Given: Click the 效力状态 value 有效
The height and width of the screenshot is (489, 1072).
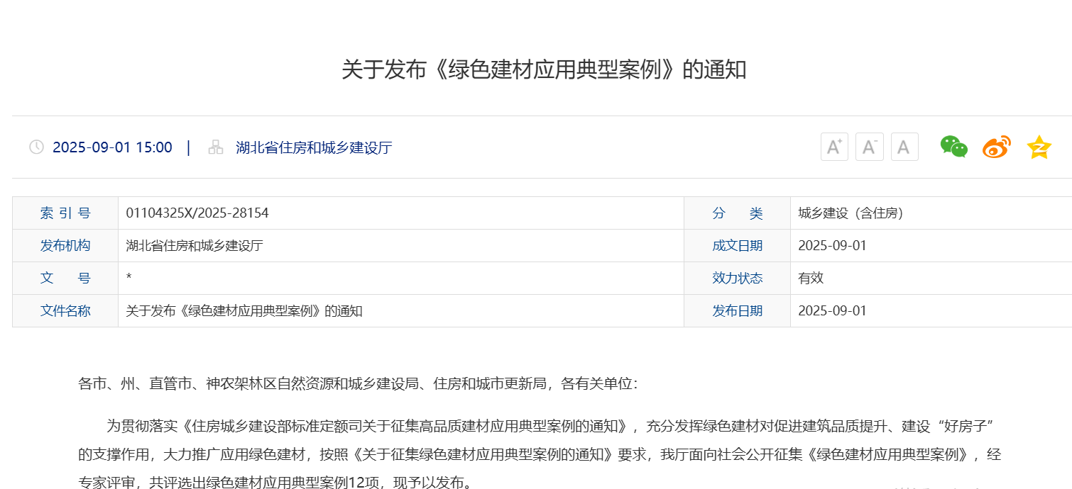Looking at the screenshot, I should (x=811, y=279).
